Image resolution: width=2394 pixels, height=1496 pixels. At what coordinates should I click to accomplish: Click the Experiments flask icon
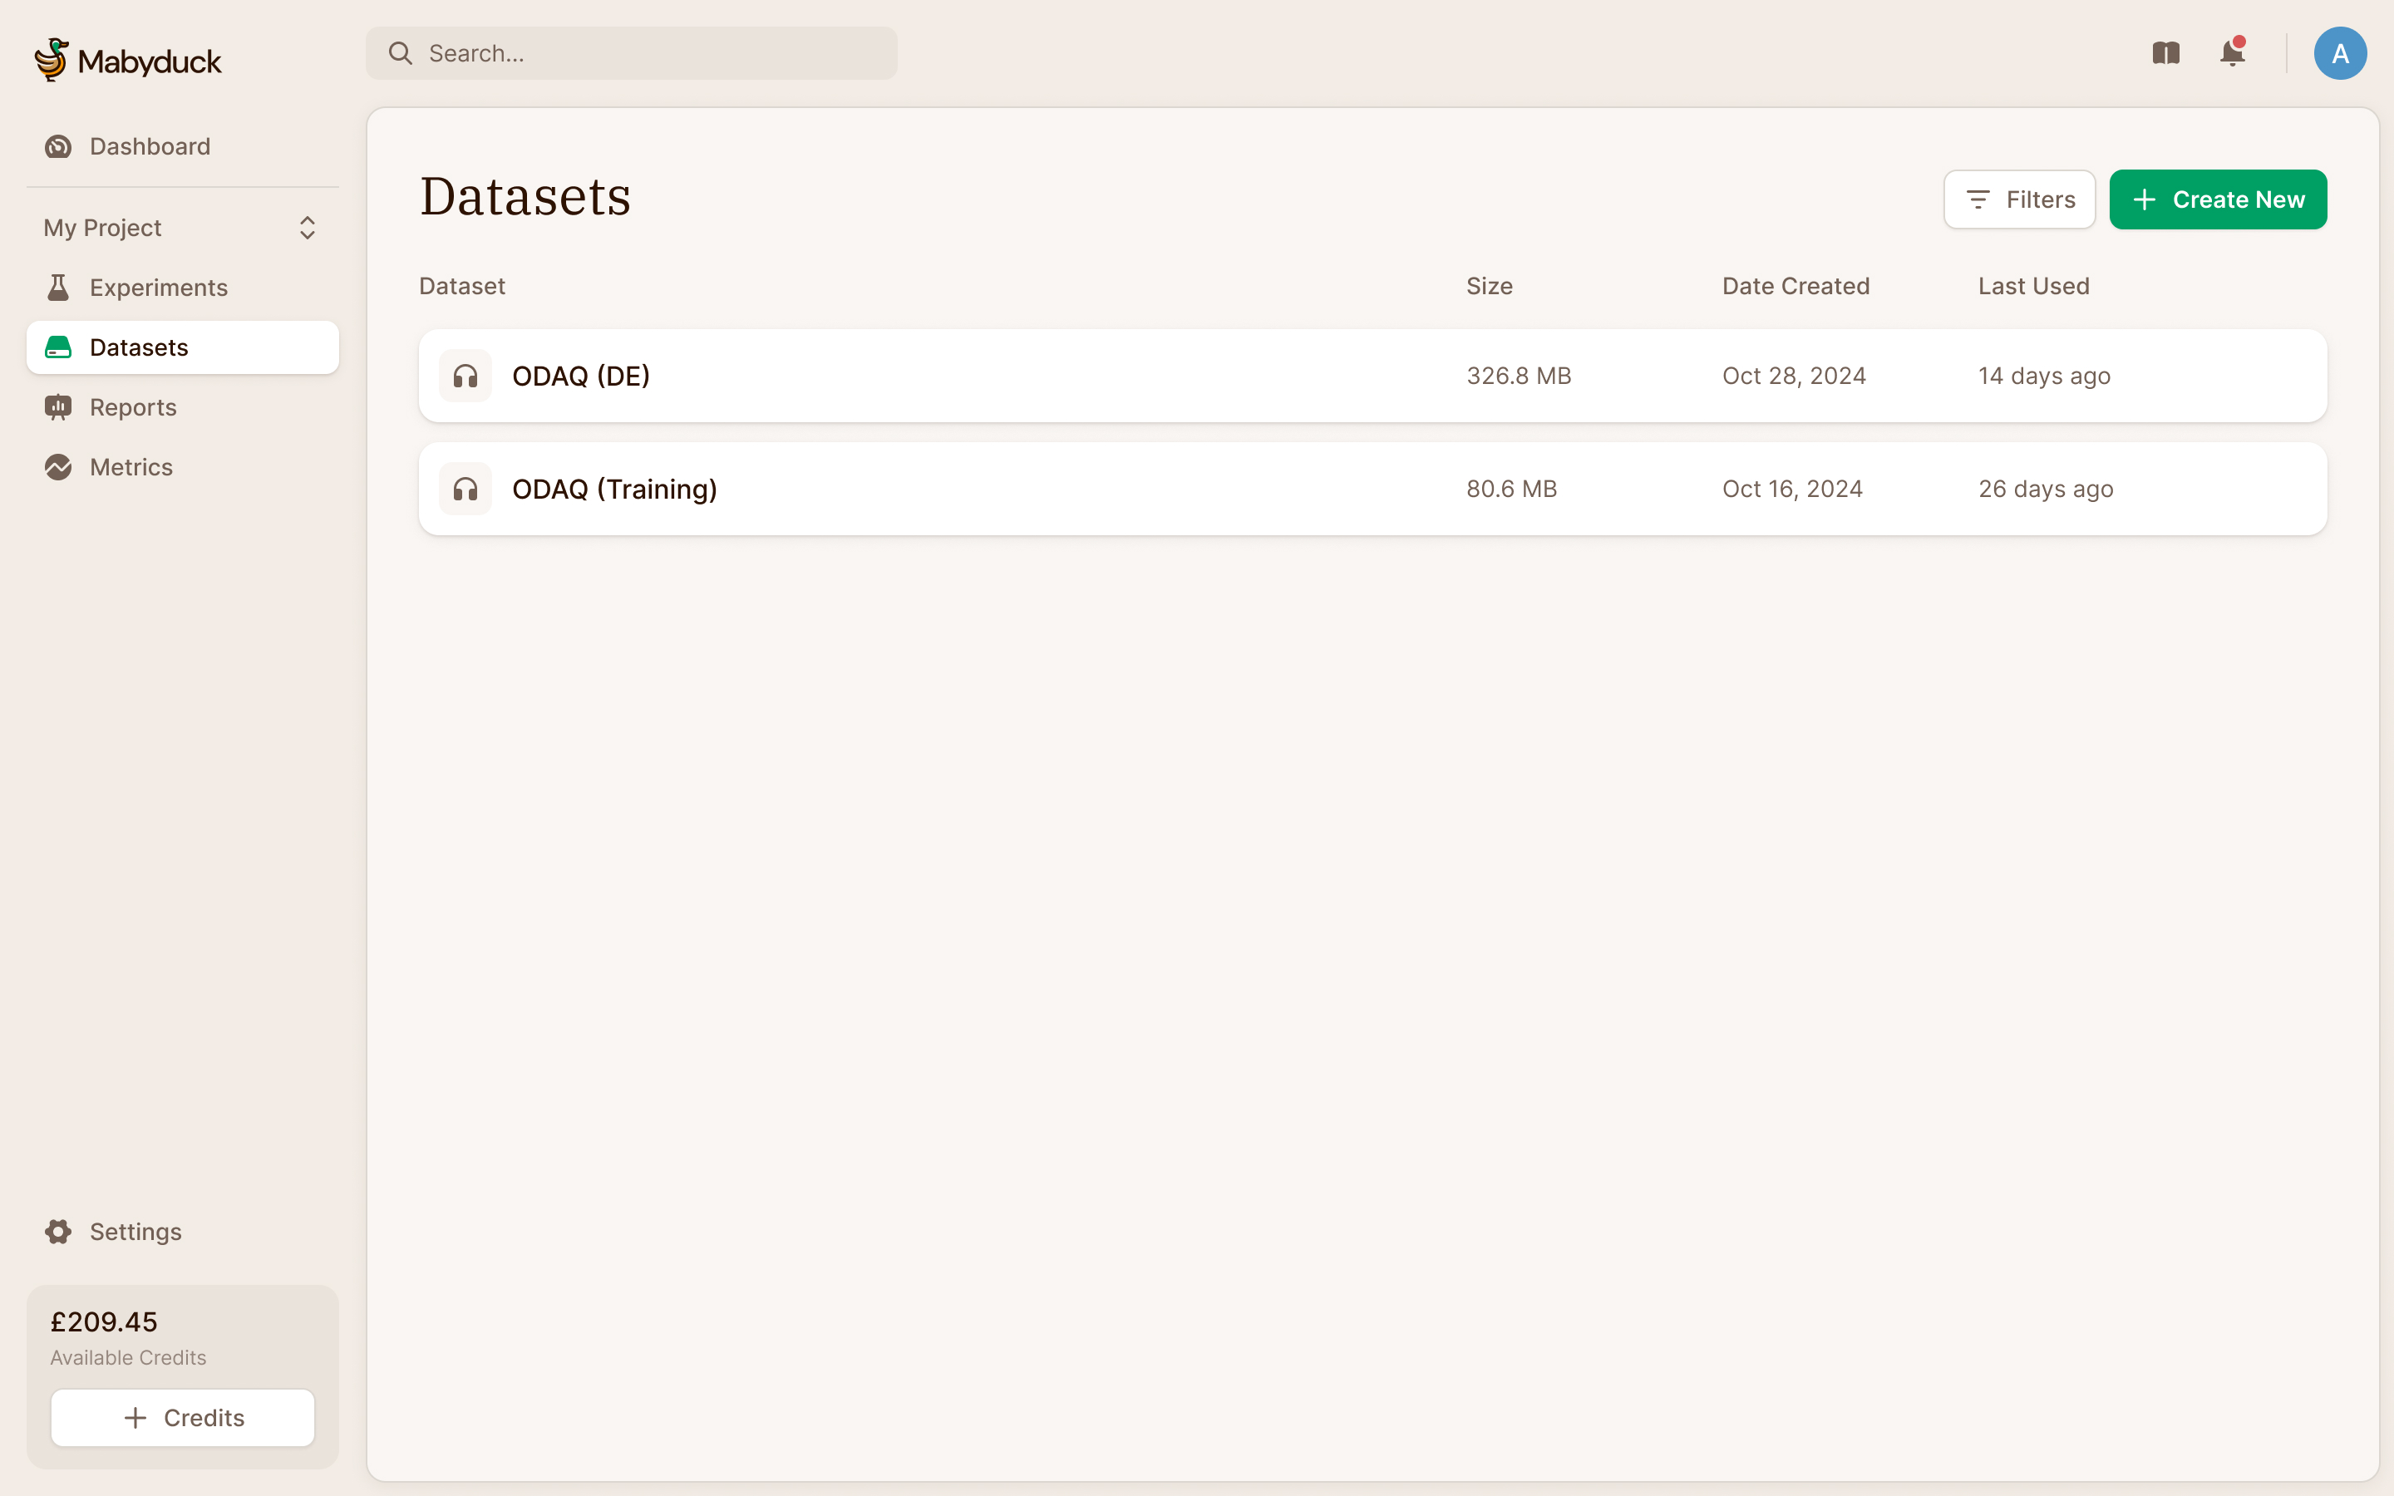tap(58, 288)
